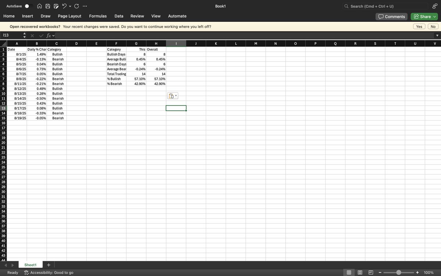The image size is (441, 276).
Task: Switch to Page Break Preview in status bar
Action: click(x=371, y=272)
